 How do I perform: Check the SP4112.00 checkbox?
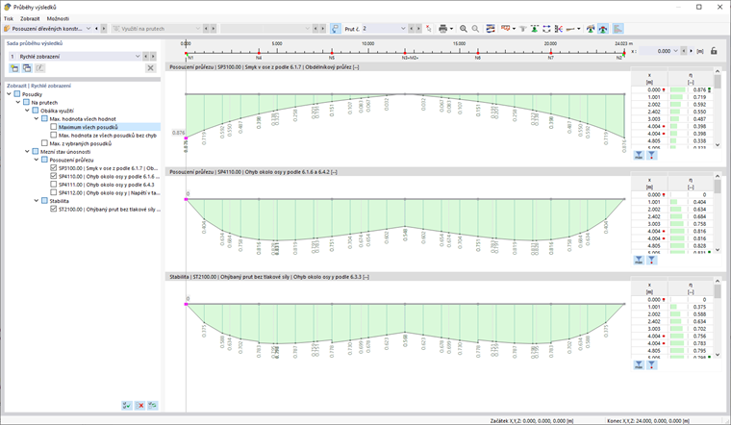tap(53, 192)
